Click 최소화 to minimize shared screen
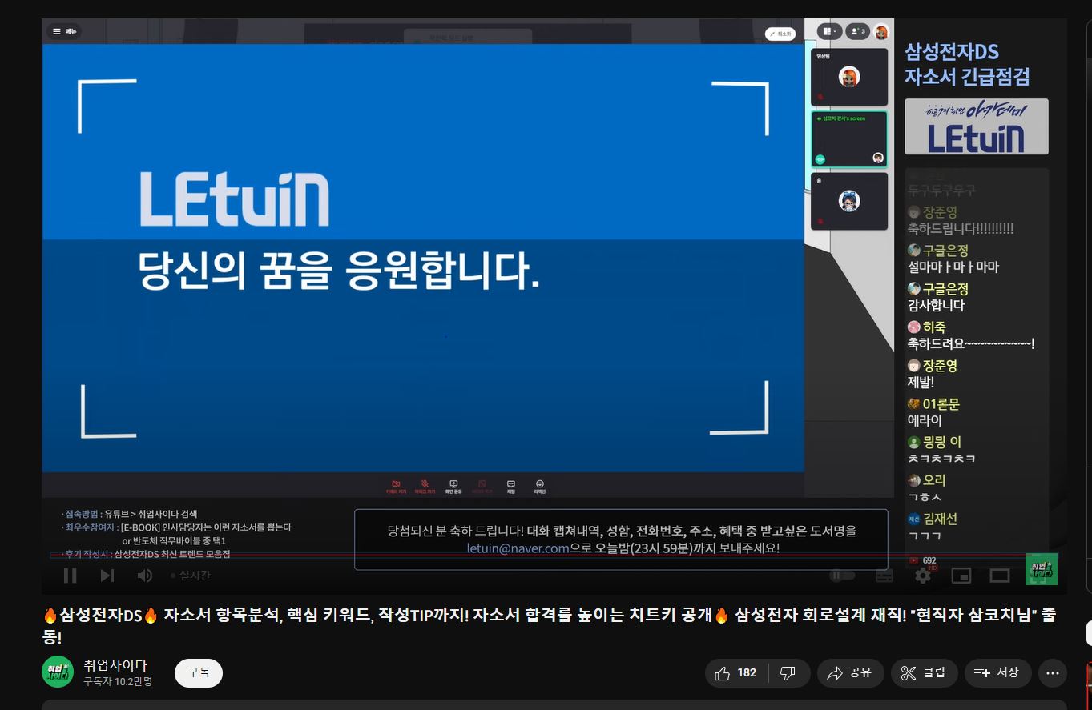 (x=780, y=34)
